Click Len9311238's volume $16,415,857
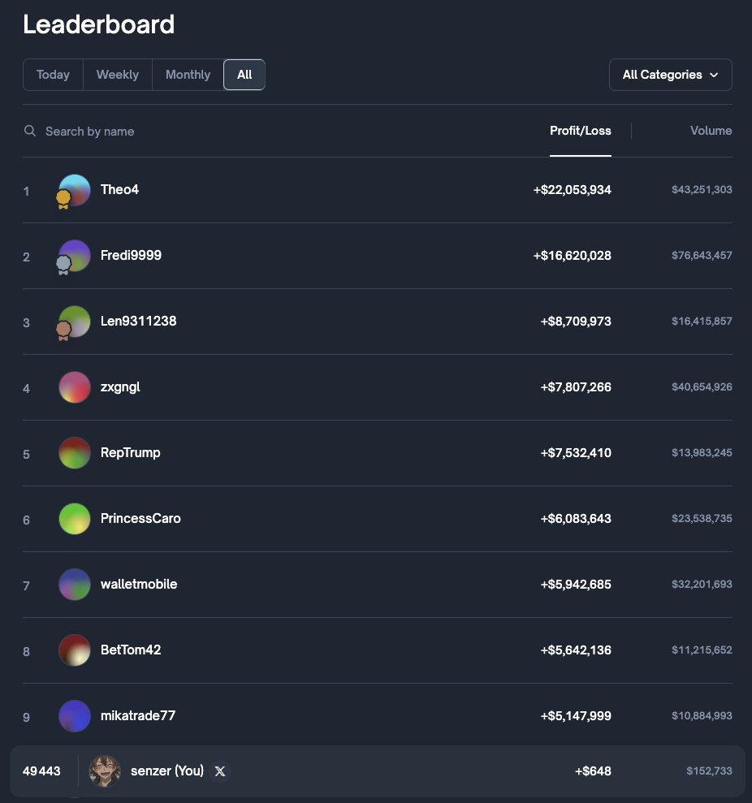 pos(702,321)
